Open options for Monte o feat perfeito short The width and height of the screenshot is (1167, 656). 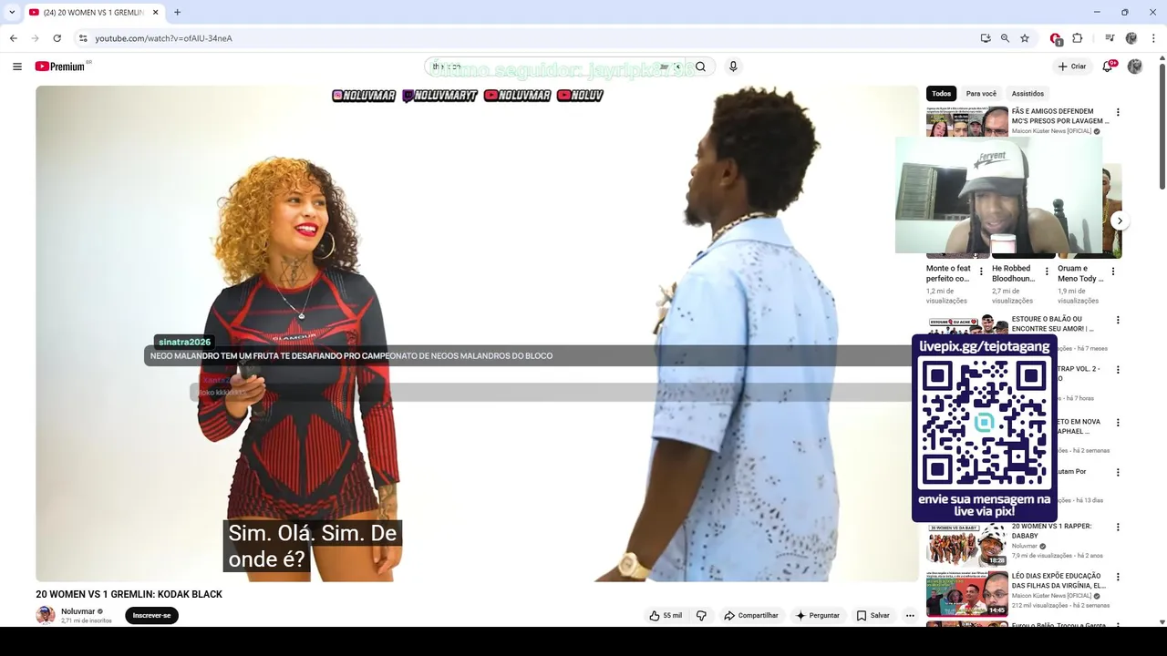pos(981,272)
